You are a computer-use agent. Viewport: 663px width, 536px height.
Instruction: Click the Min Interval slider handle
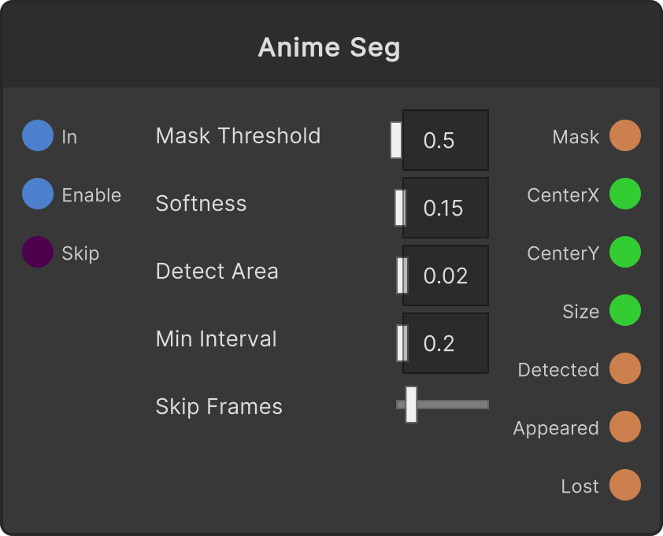(x=402, y=343)
